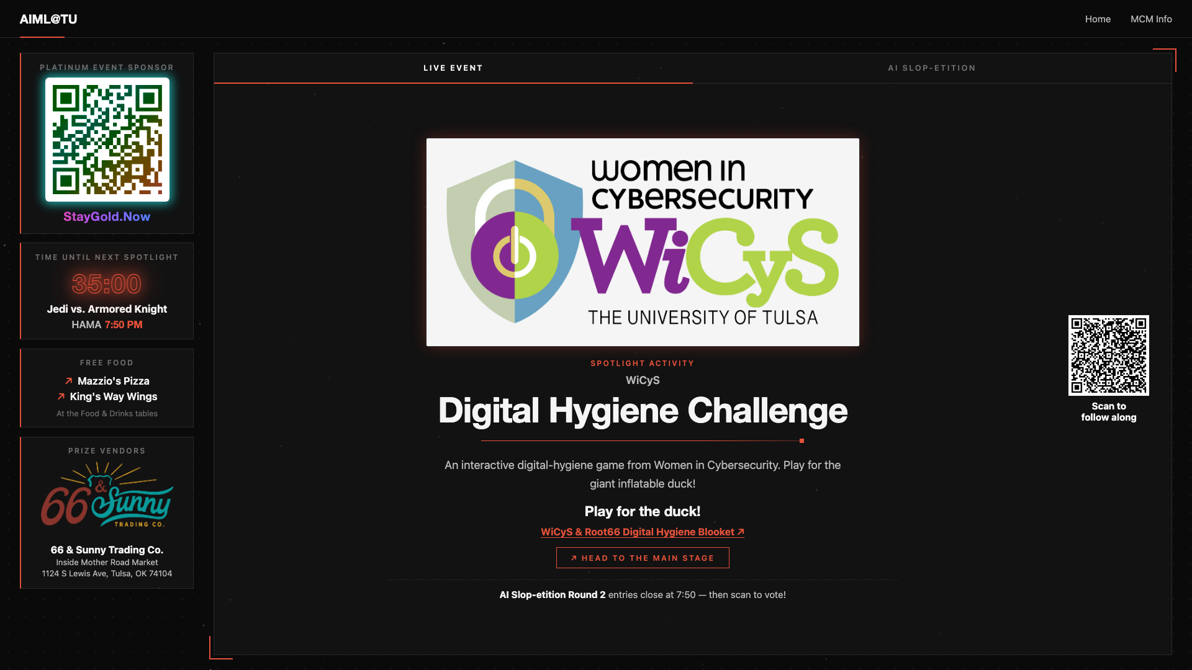Click the Inside Mother Road Market line
The width and height of the screenshot is (1192, 670).
click(x=107, y=563)
